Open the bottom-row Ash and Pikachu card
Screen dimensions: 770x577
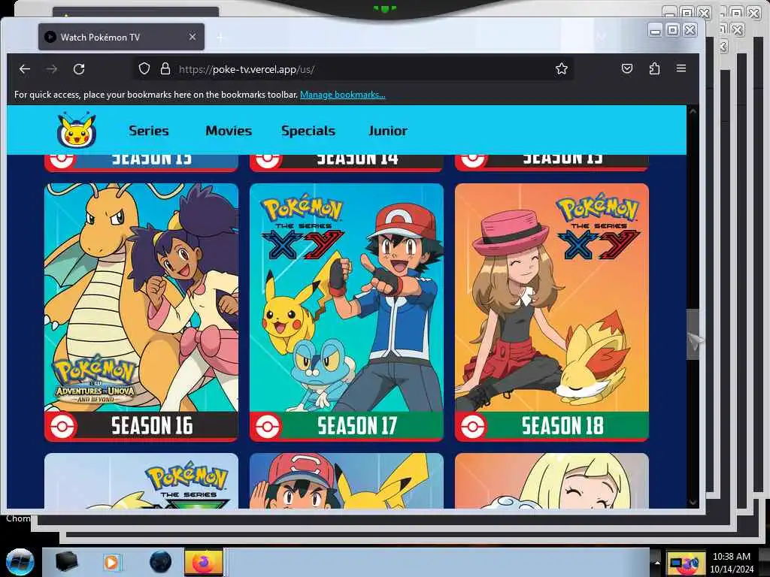click(347, 481)
